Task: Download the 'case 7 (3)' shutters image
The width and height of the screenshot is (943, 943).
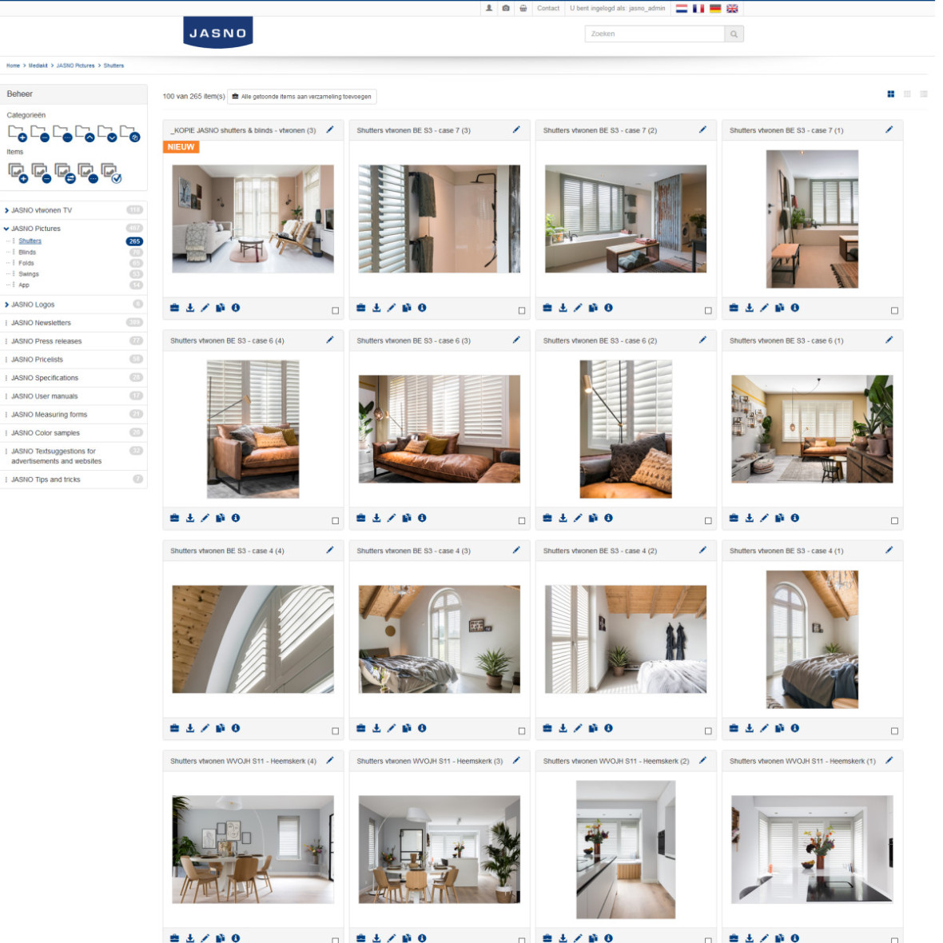Action: 376,308
